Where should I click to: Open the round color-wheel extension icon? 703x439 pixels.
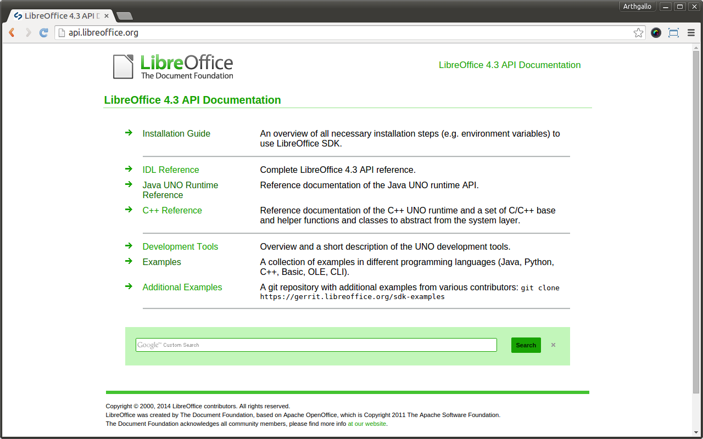656,33
